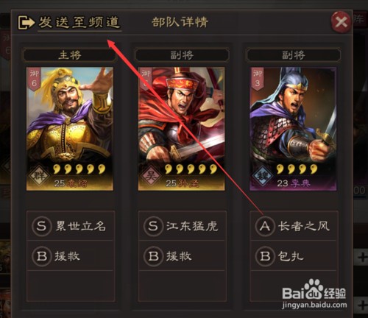Open skill 累世立名
This screenshot has height=318, width=368.
(71, 226)
